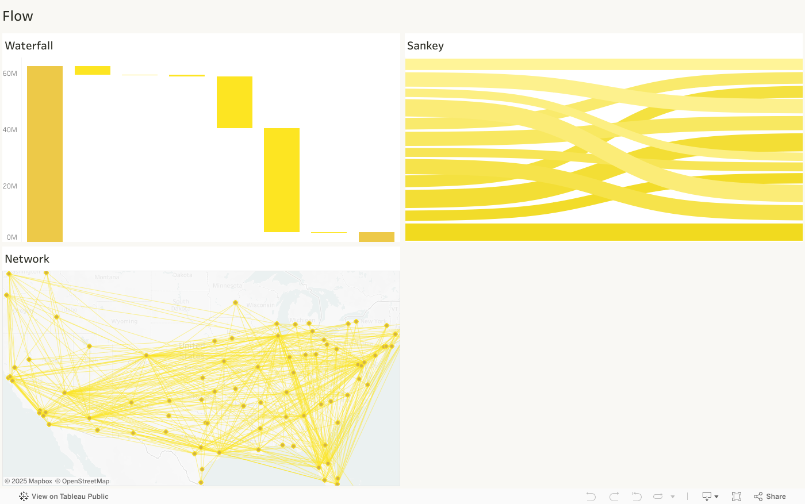Image resolution: width=805 pixels, height=504 pixels.
Task: Click the Share network icon
Action: (x=758, y=497)
